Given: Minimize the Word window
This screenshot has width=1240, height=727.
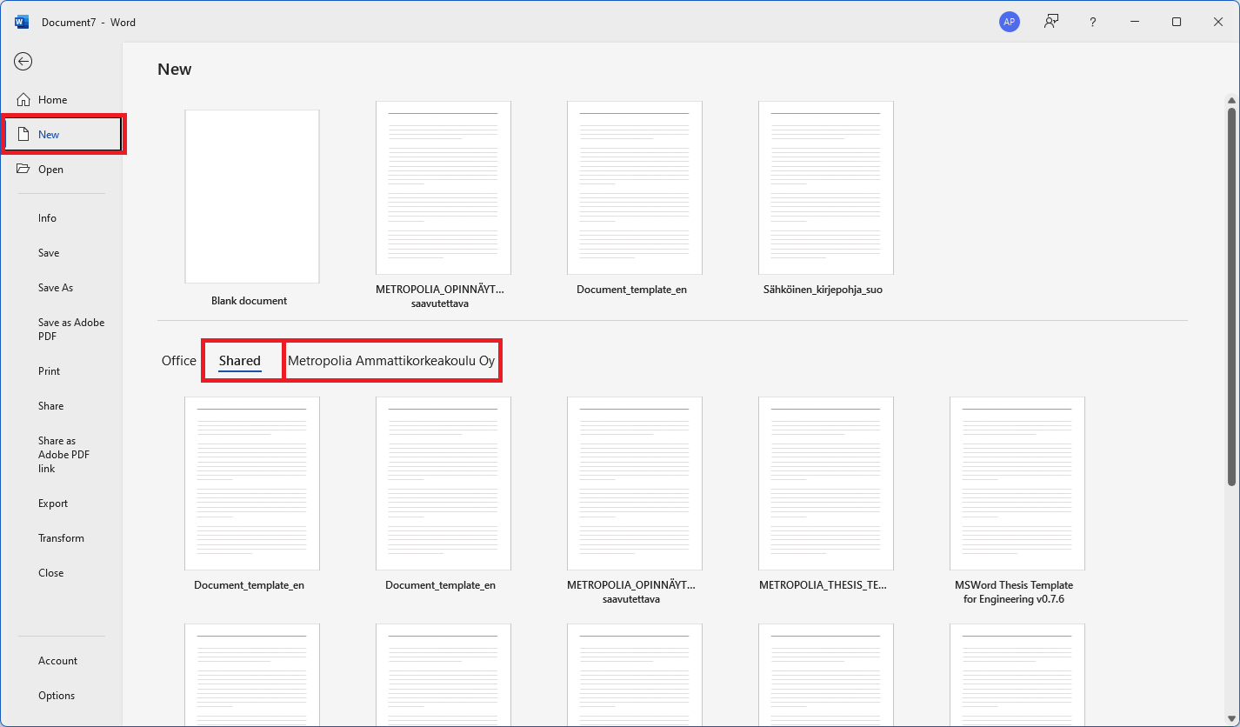Looking at the screenshot, I should pyautogui.click(x=1135, y=23).
